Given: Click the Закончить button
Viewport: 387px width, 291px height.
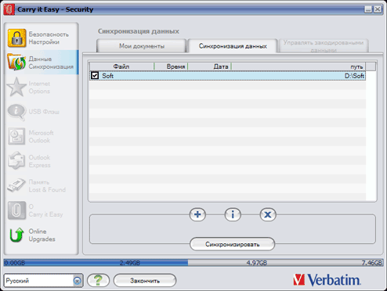Looking at the screenshot, I should [x=145, y=281].
